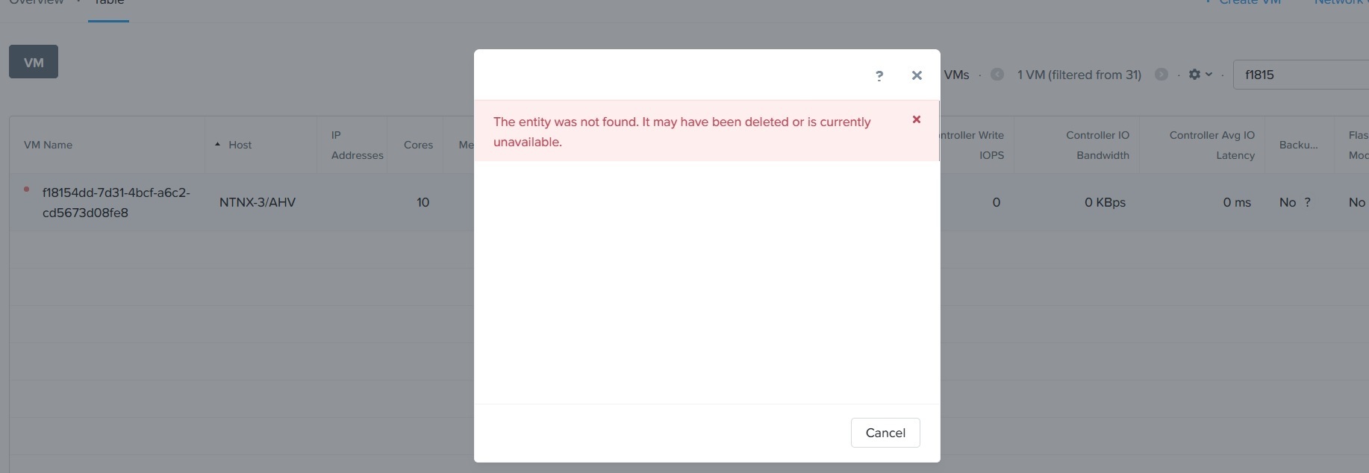This screenshot has width=1369, height=473.
Task: Switch to the Overview tab
Action: point(37,4)
